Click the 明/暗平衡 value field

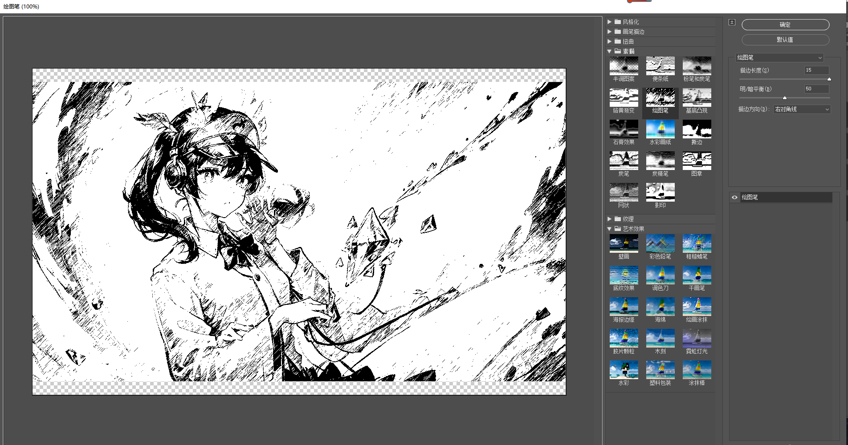click(x=816, y=89)
